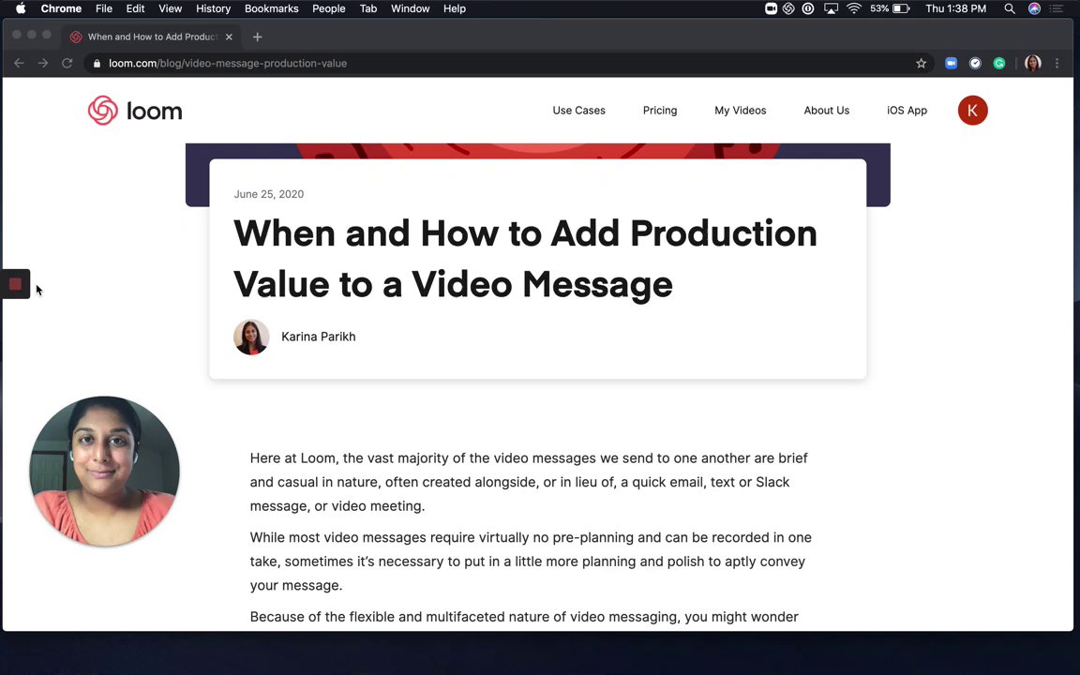The image size is (1080, 675).
Task: Open the Apple menu
Action: click(x=21, y=8)
